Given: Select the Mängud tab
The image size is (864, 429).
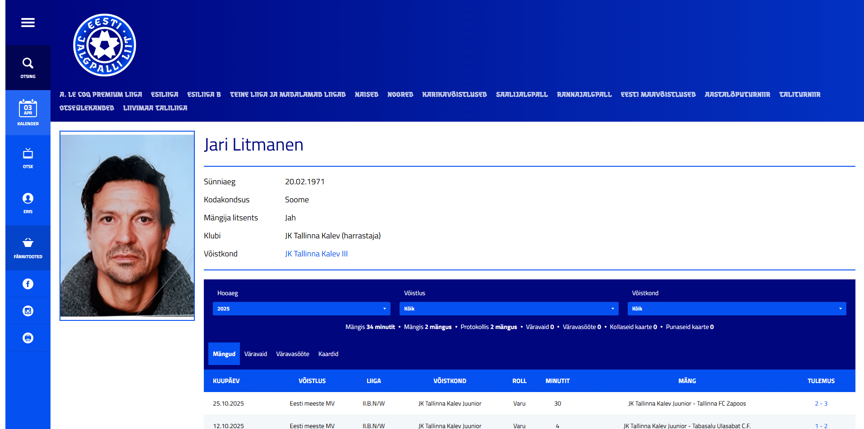Looking at the screenshot, I should coord(224,354).
